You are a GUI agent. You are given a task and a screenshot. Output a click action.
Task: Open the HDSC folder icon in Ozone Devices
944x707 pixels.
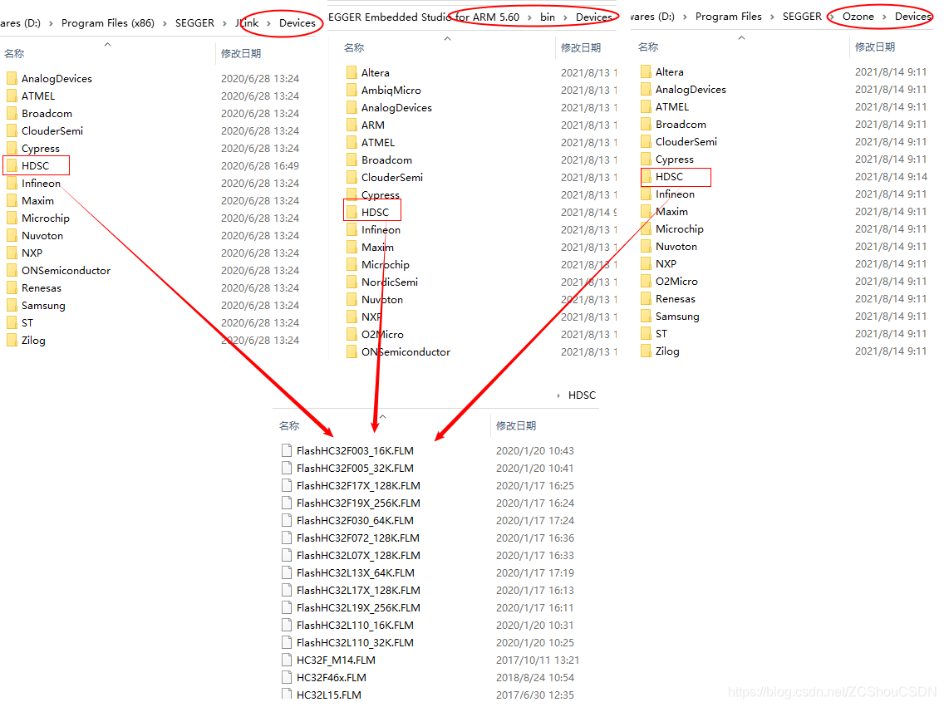pyautogui.click(x=646, y=176)
